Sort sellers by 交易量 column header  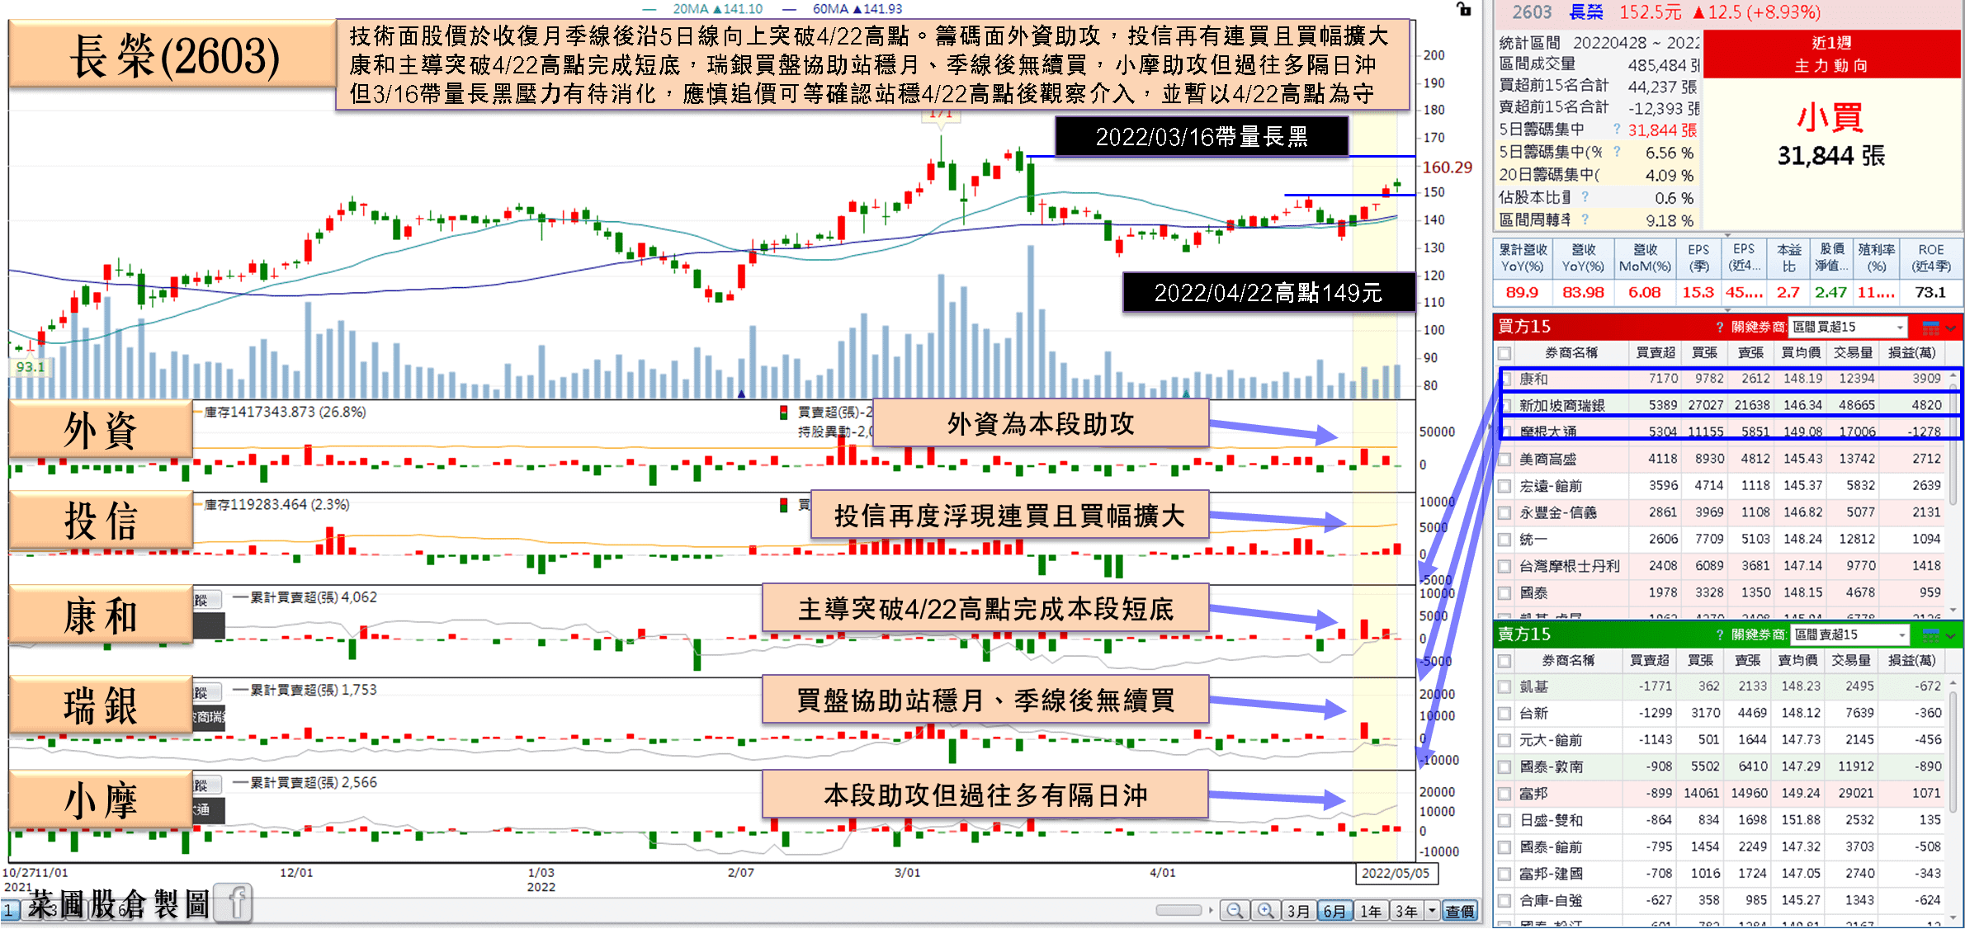click(1852, 660)
